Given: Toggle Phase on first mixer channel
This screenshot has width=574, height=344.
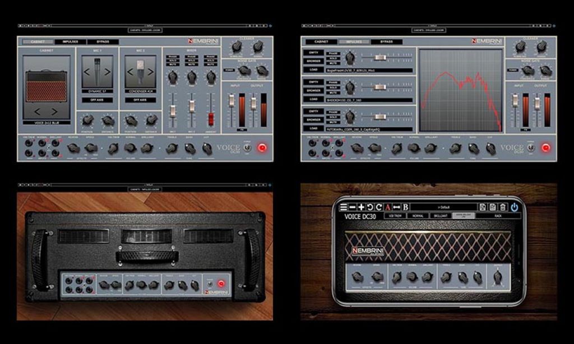Looking at the screenshot, I should pos(173,57).
